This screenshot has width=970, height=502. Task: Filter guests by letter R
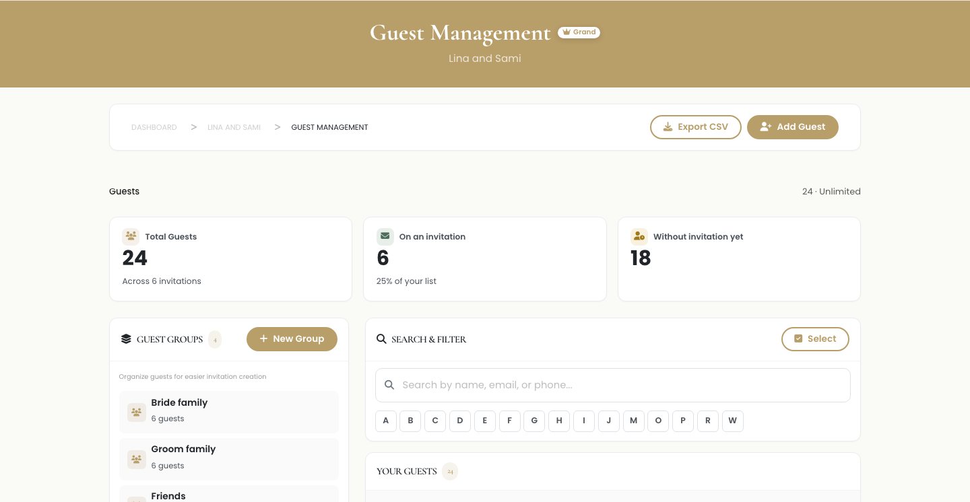click(x=708, y=421)
